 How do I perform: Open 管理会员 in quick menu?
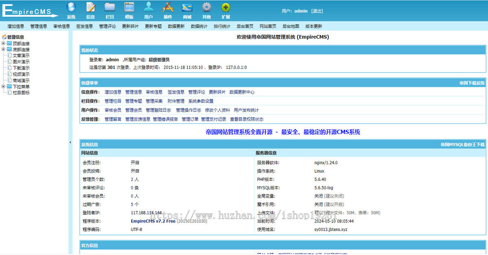134,110
